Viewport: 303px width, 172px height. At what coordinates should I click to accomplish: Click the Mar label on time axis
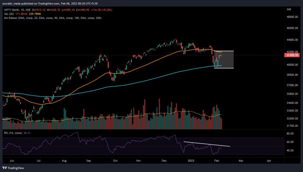(241, 160)
